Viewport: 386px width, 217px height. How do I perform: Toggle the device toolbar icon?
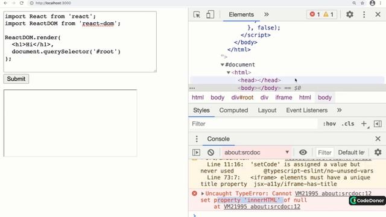tap(210, 14)
